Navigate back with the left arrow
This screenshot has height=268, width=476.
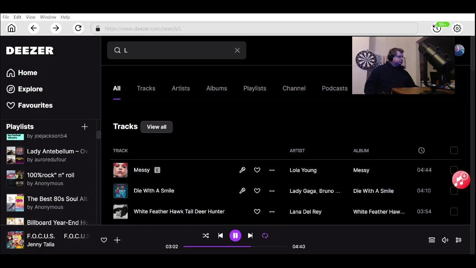click(x=33, y=28)
